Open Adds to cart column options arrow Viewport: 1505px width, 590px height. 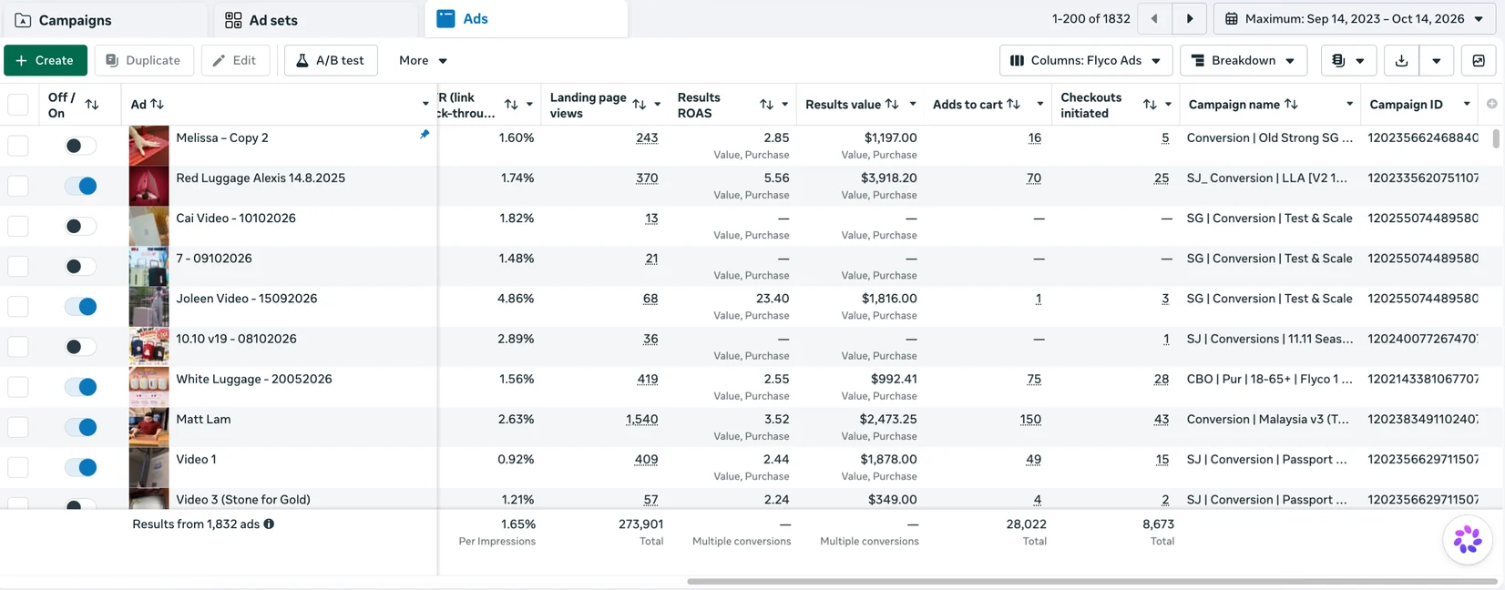pyautogui.click(x=1039, y=105)
